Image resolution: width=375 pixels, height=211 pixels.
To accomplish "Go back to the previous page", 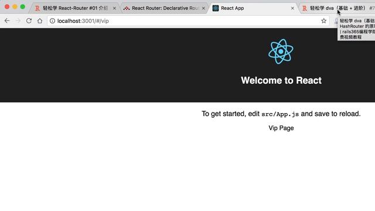I will [7, 21].
